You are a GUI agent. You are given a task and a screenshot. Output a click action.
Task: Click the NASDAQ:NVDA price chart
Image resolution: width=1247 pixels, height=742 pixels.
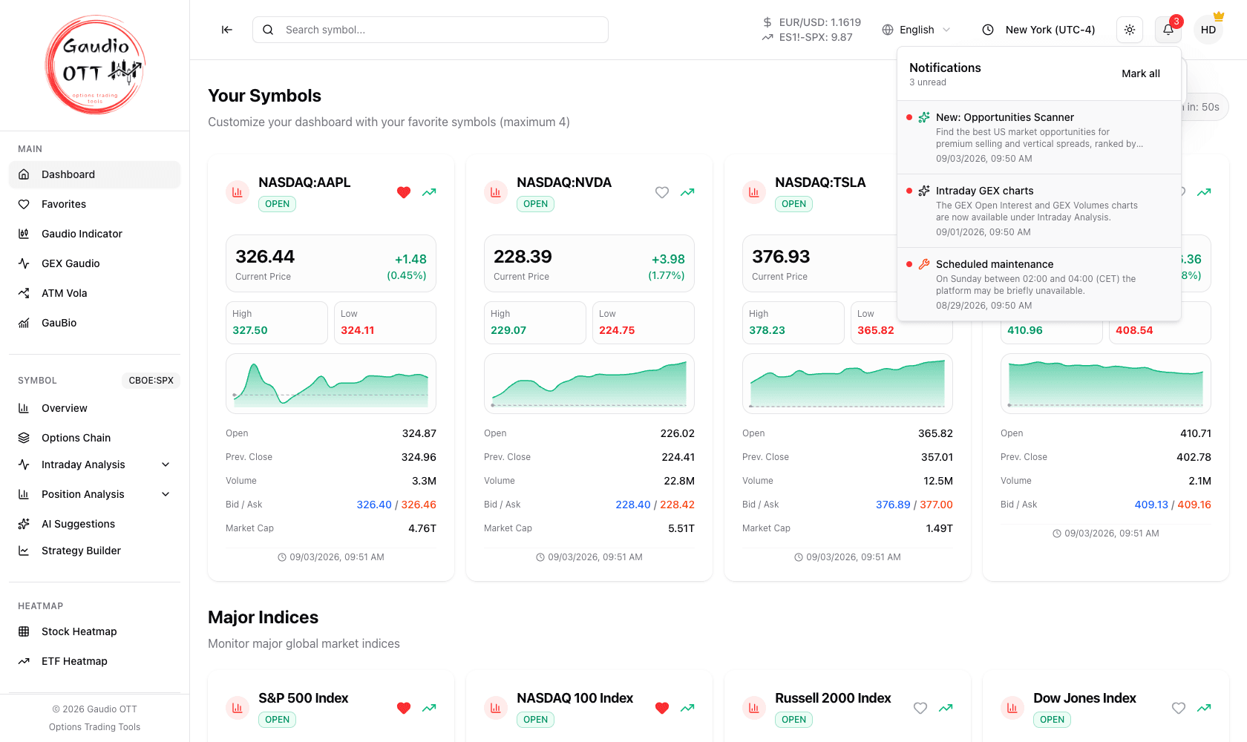click(589, 384)
